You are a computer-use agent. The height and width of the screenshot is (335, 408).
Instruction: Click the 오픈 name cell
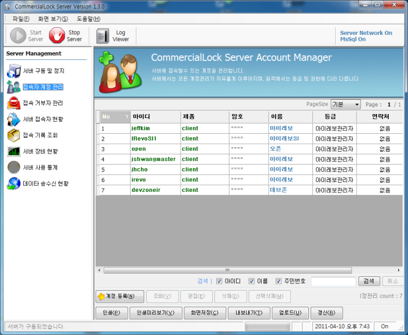290,149
